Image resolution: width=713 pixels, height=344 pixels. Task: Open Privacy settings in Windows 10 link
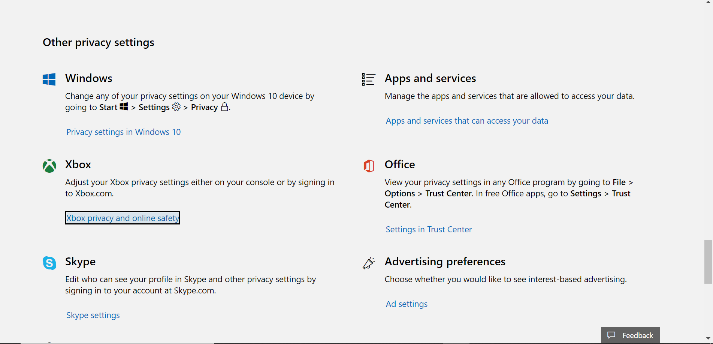pyautogui.click(x=123, y=132)
